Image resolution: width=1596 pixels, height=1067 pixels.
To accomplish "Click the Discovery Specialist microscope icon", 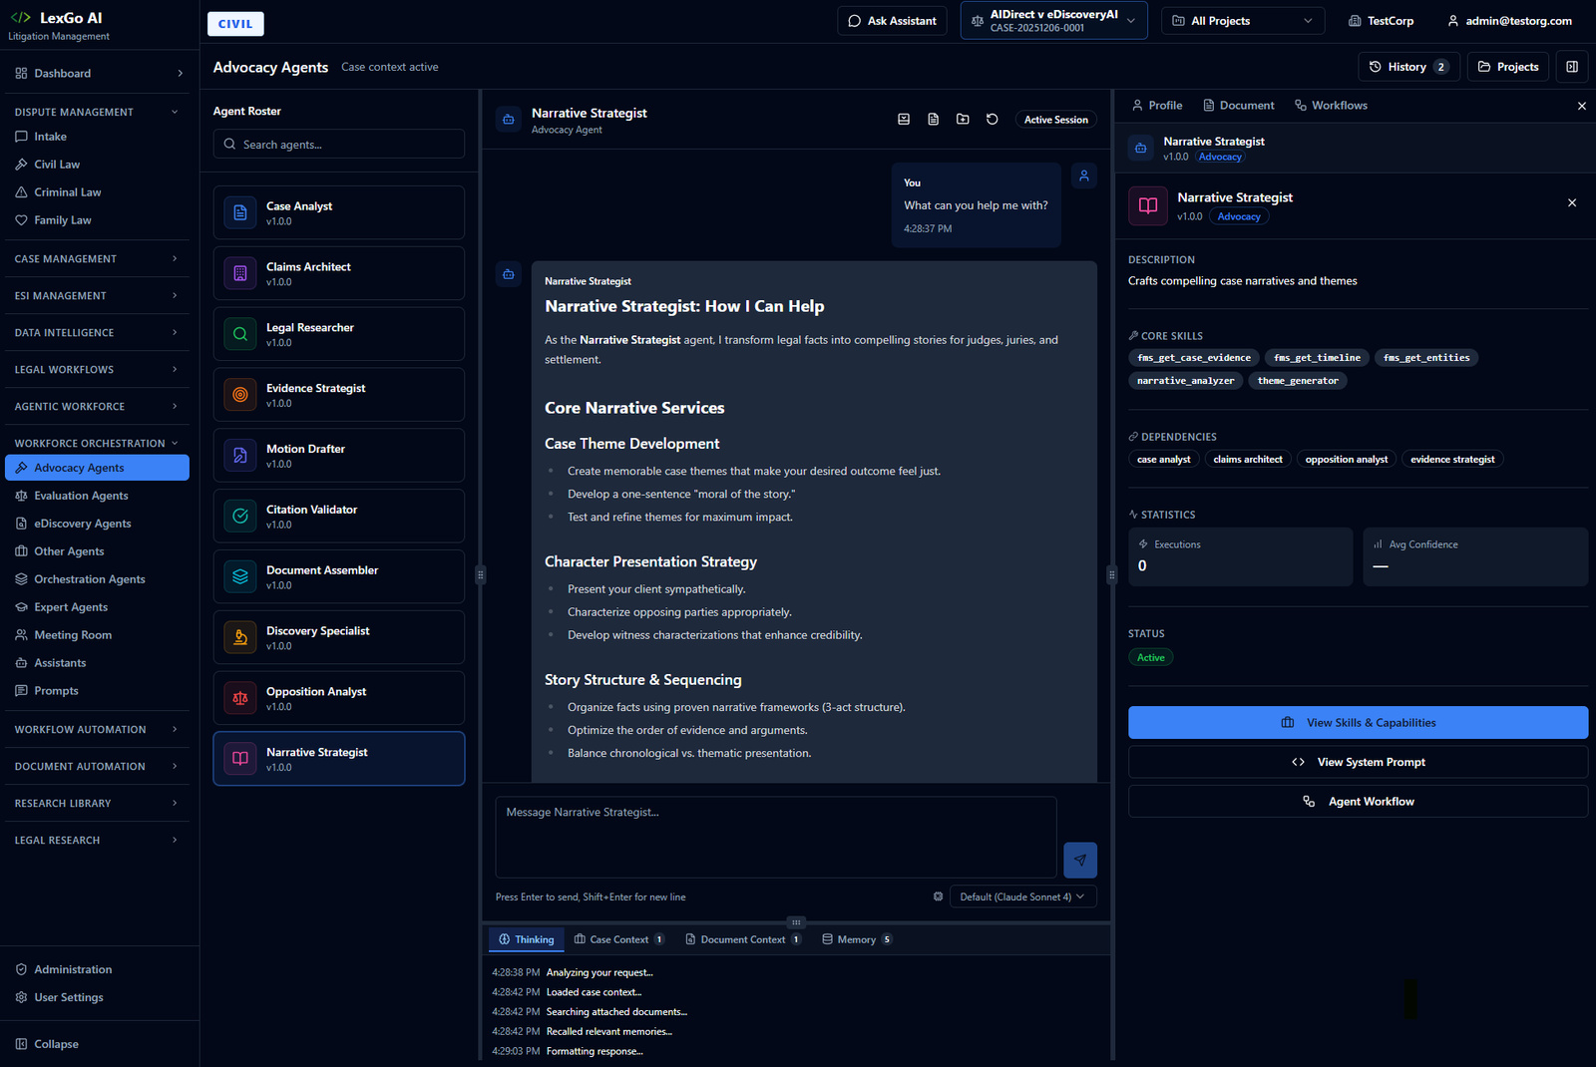I will click(x=240, y=637).
